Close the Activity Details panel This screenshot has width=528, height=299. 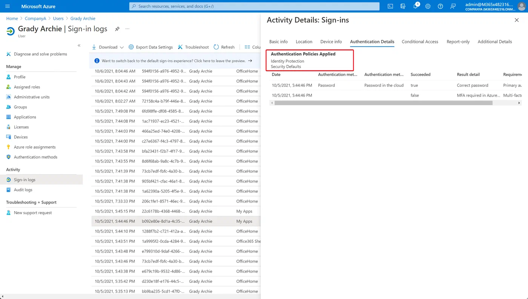coord(517,20)
